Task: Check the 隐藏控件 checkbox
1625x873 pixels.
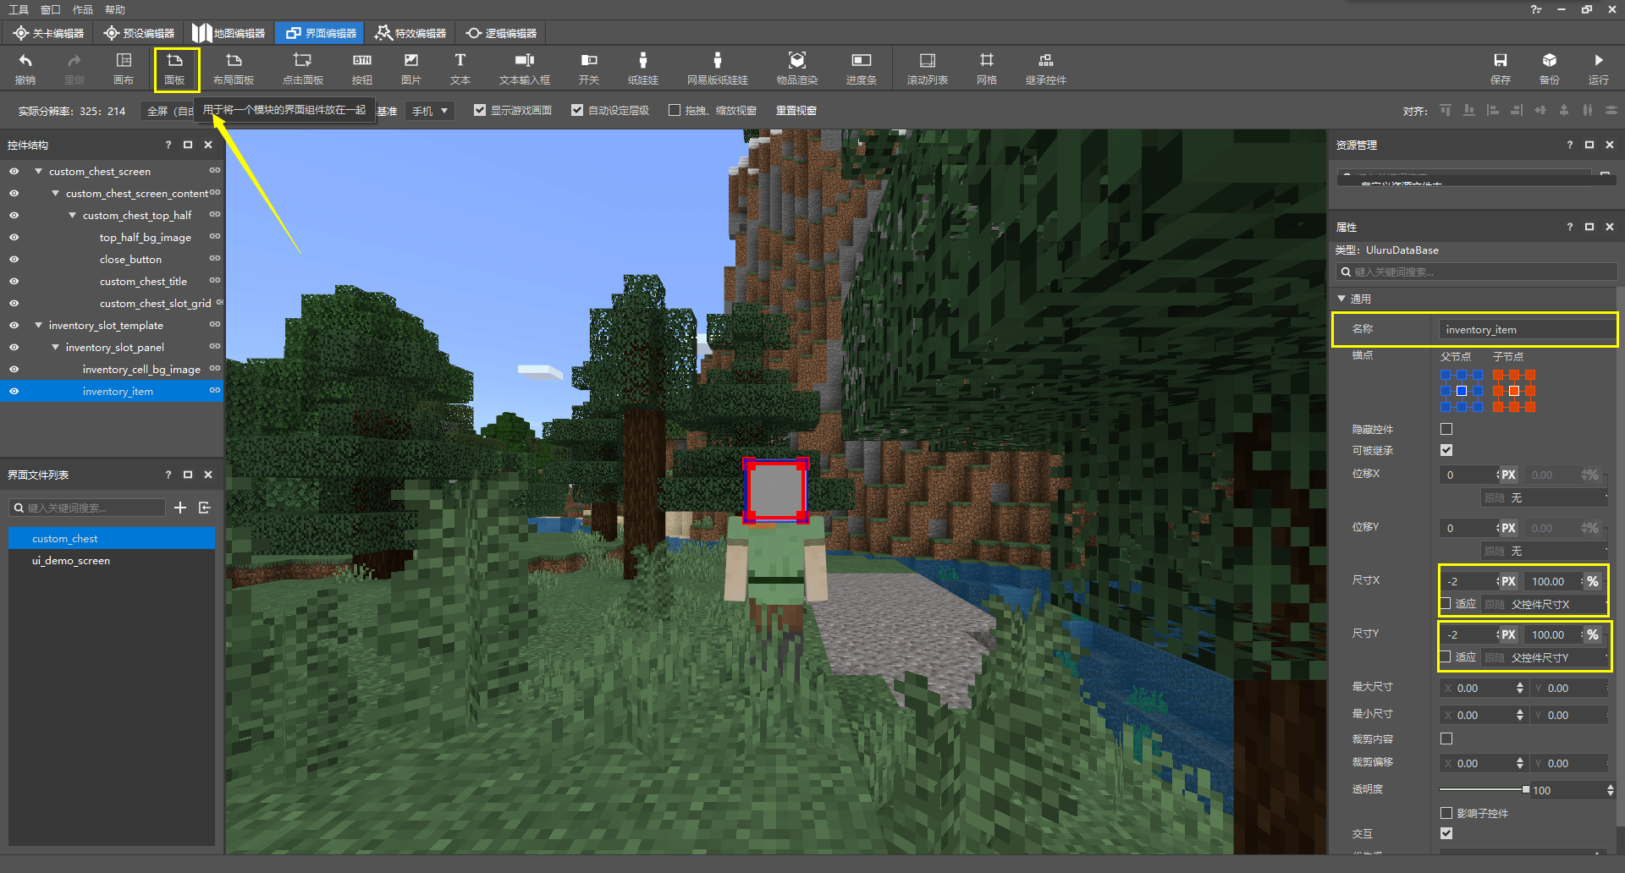Action: [1446, 429]
